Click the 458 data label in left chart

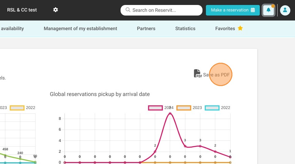(x=5, y=149)
